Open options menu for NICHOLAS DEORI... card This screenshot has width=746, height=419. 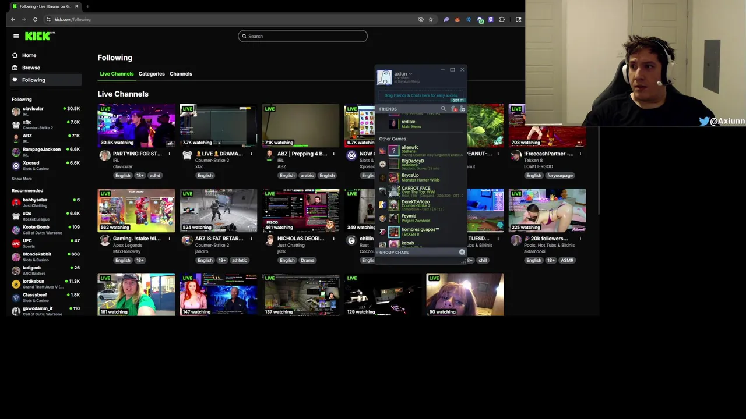point(334,239)
